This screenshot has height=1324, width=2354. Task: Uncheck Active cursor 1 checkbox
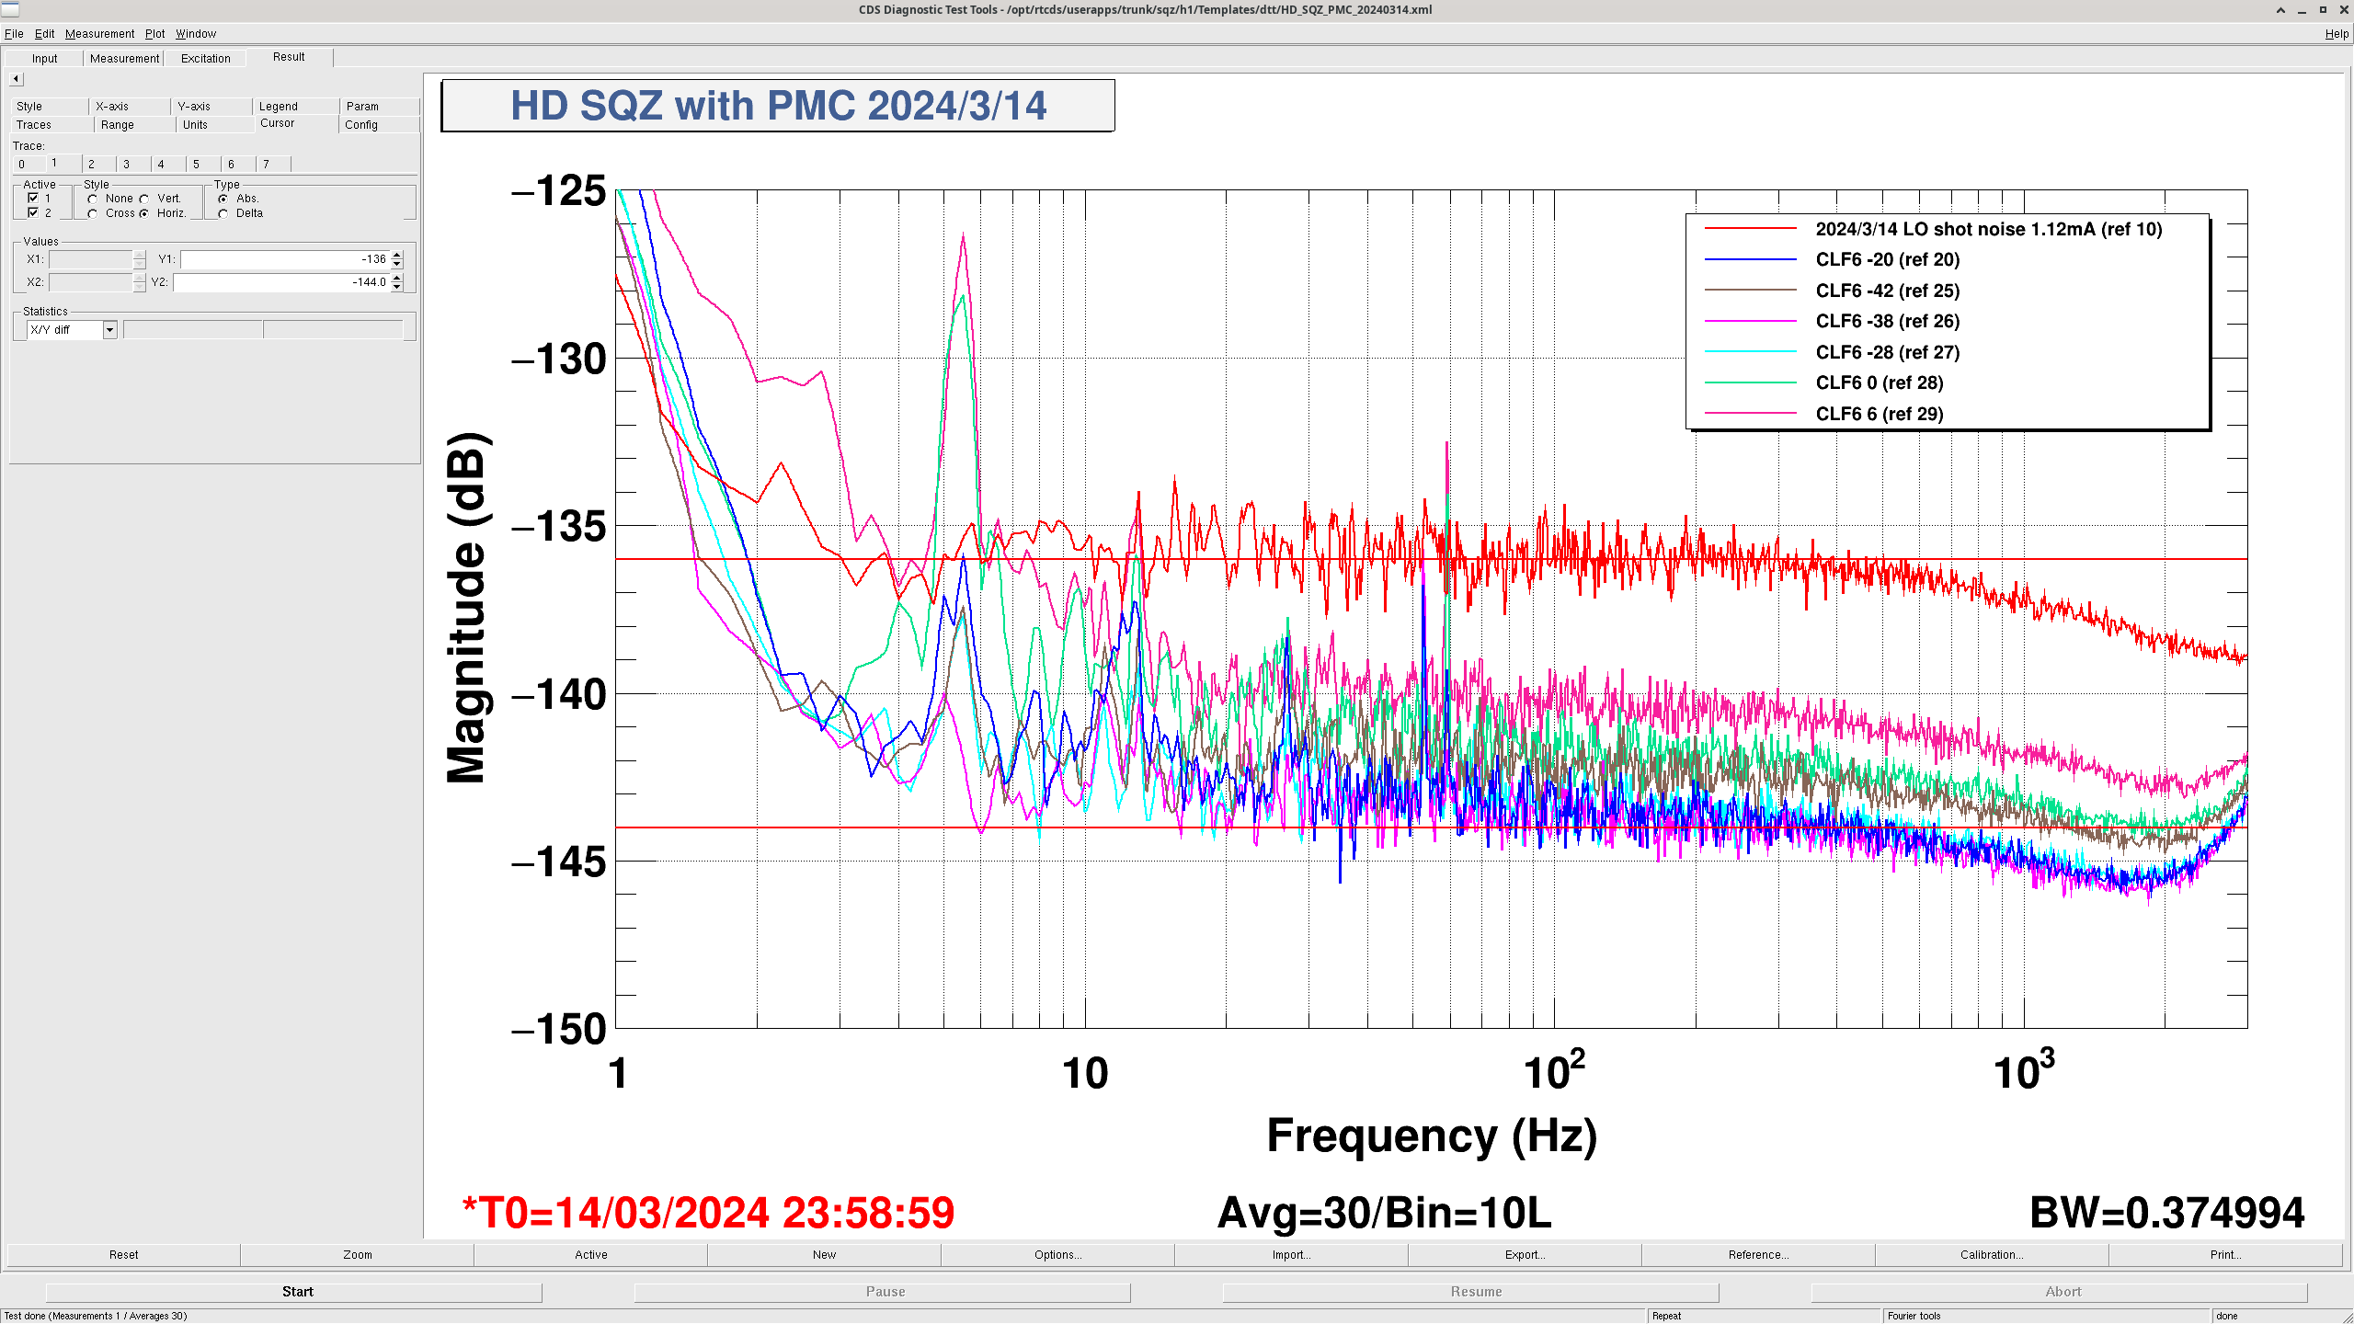tap(33, 198)
